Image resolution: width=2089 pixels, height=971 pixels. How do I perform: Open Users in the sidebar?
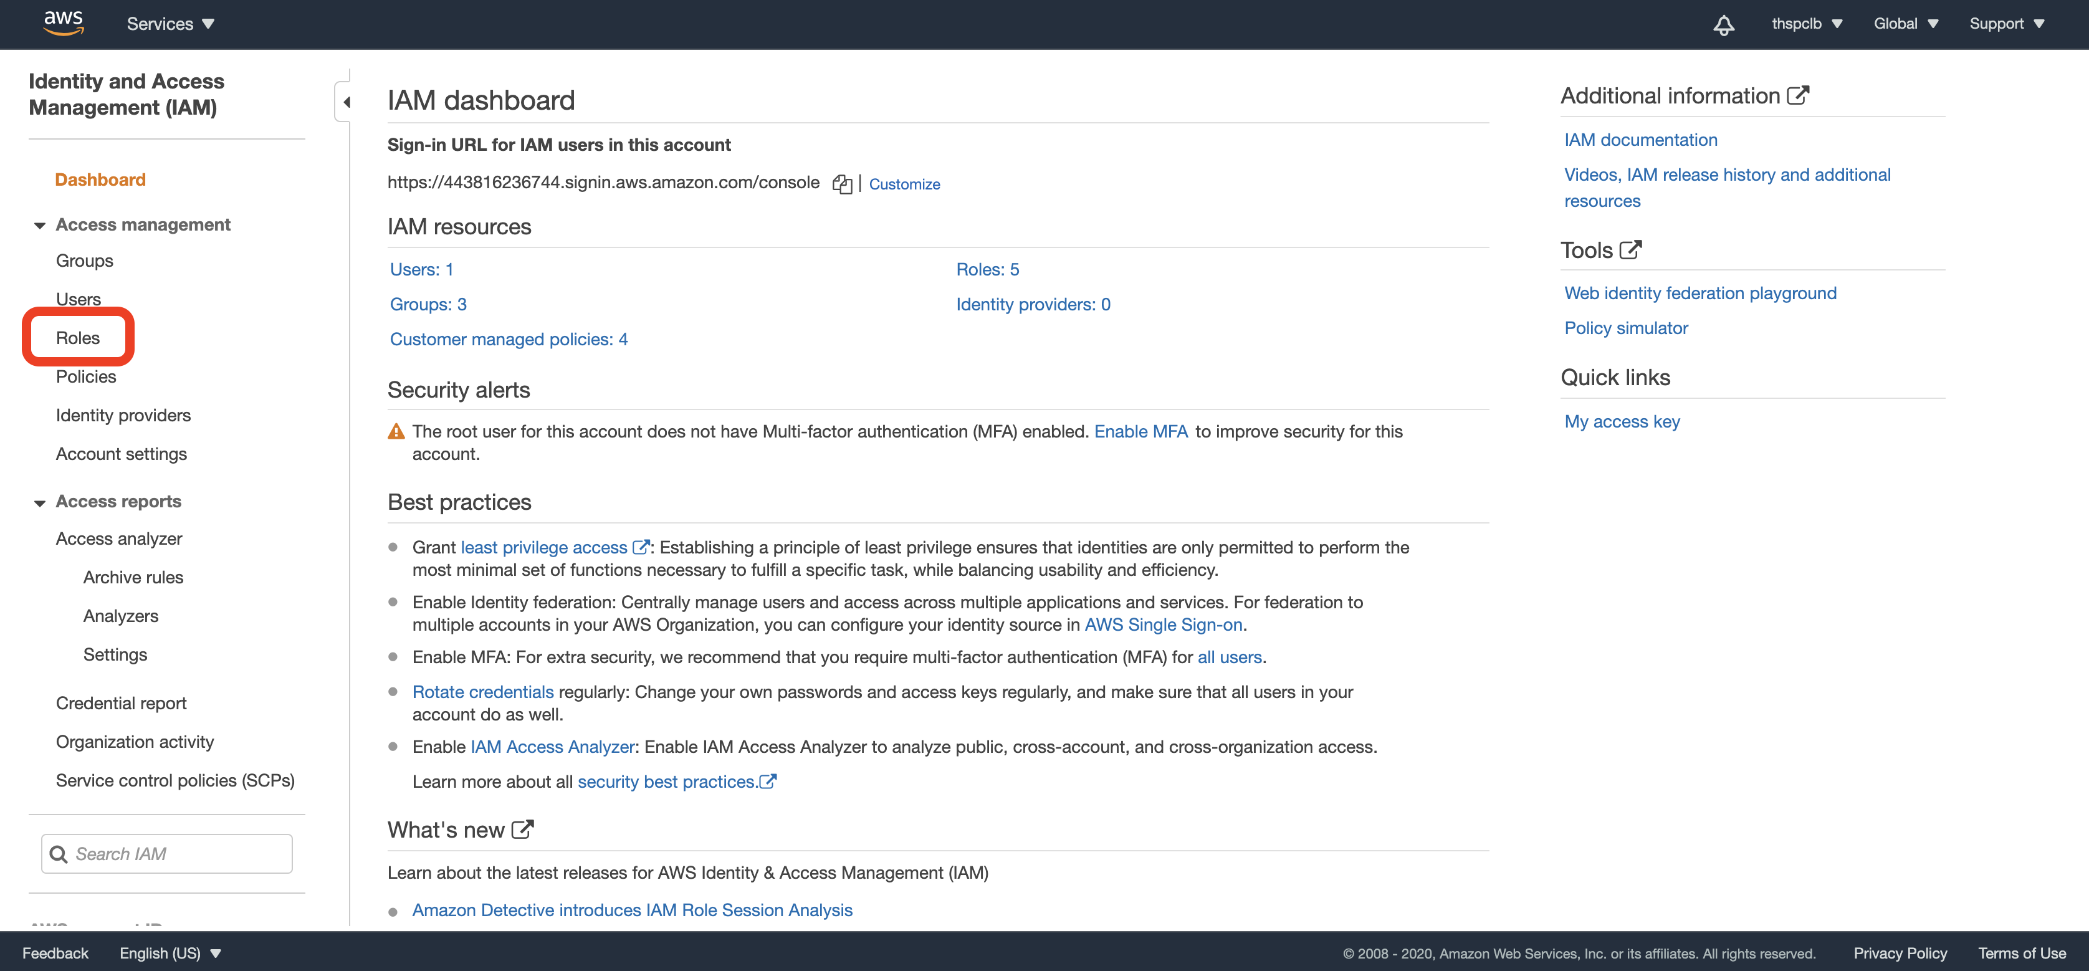click(78, 299)
